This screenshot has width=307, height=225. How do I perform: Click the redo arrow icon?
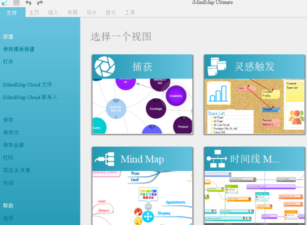(40, 3)
